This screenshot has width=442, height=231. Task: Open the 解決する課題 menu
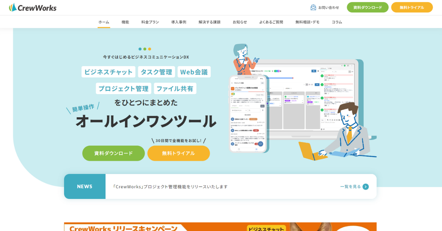point(209,22)
